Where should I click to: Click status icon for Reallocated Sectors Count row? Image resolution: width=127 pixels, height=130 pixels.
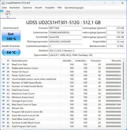(x=4, y=68)
